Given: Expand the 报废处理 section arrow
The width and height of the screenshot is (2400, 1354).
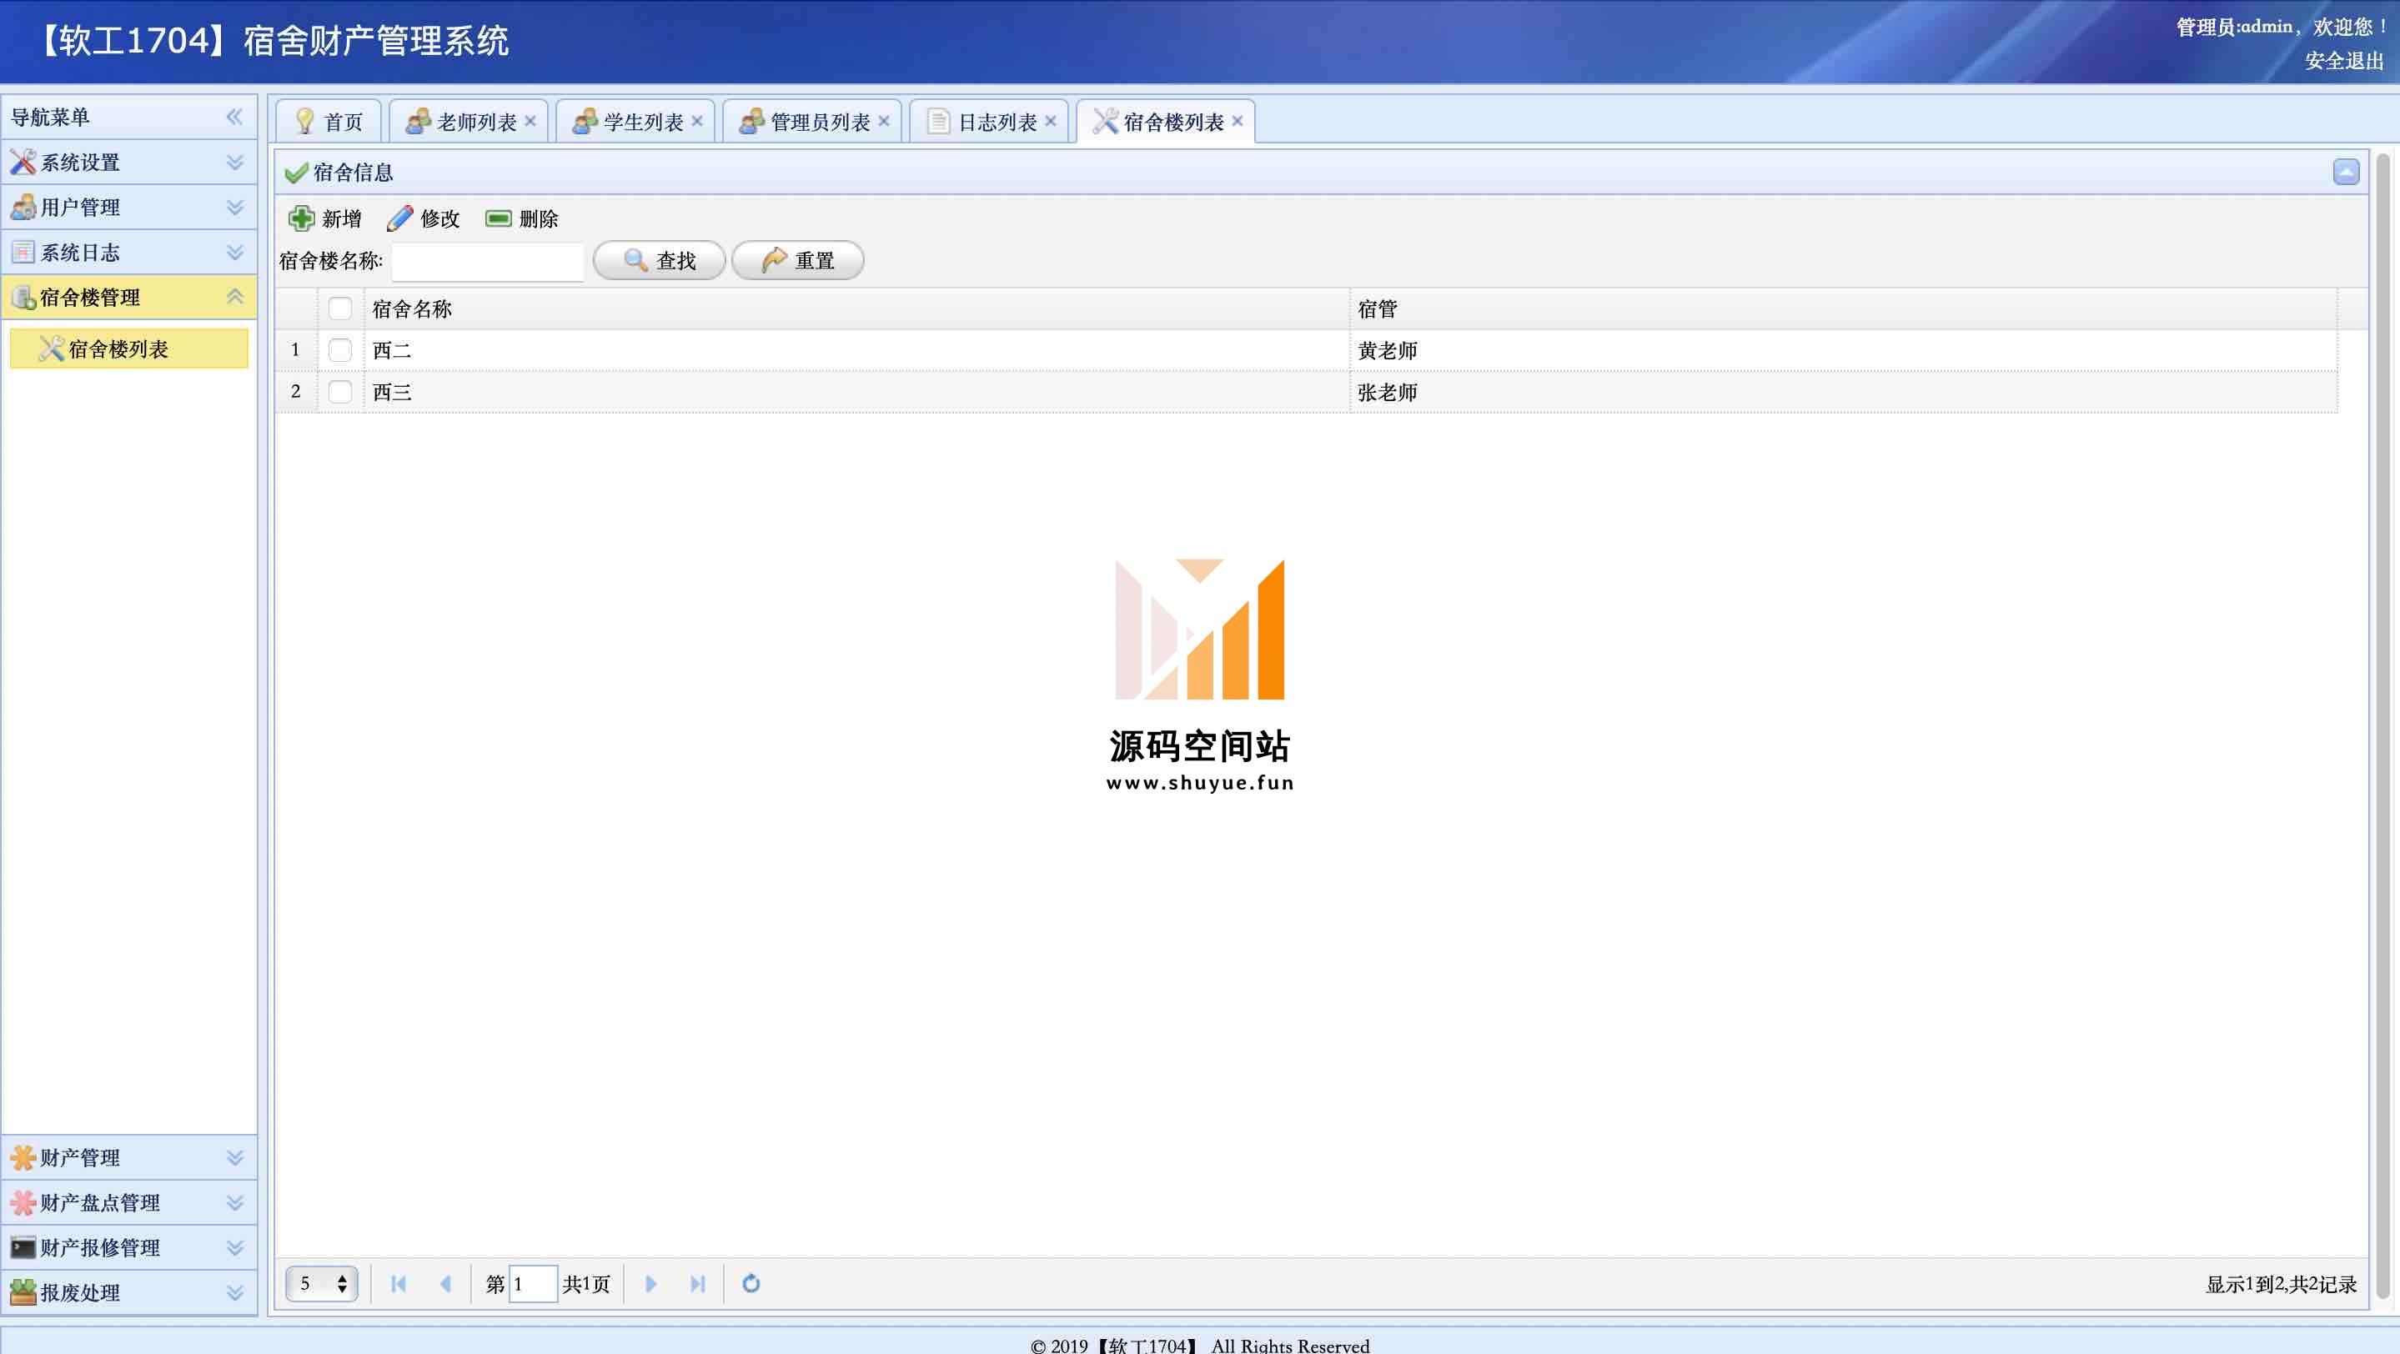Looking at the screenshot, I should 235,1292.
